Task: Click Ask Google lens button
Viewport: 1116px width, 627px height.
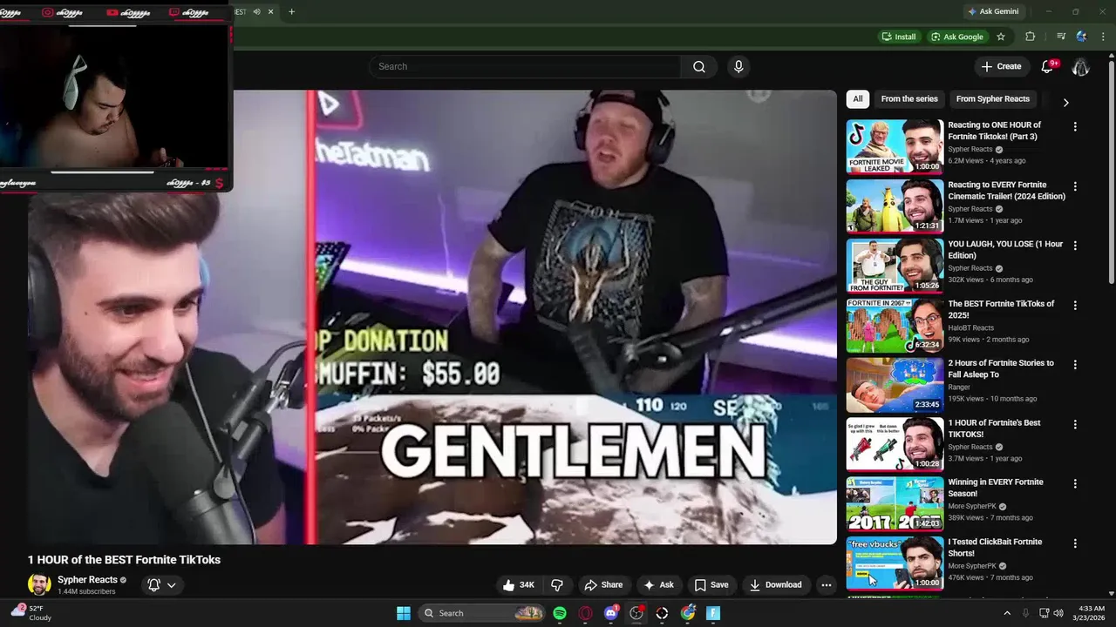Action: pyautogui.click(x=956, y=37)
